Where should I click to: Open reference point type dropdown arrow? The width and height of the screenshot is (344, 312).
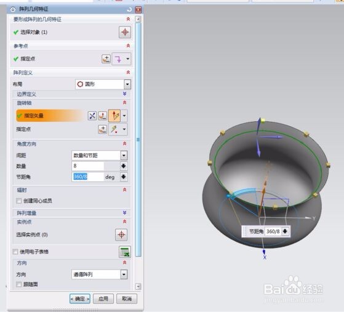coord(127,59)
